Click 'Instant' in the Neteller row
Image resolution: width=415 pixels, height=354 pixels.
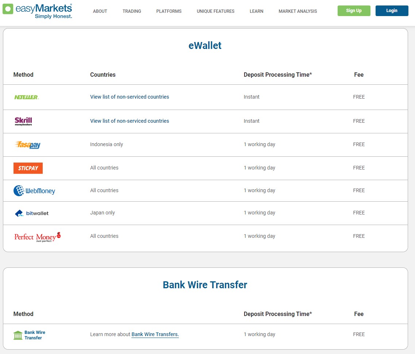coord(251,97)
